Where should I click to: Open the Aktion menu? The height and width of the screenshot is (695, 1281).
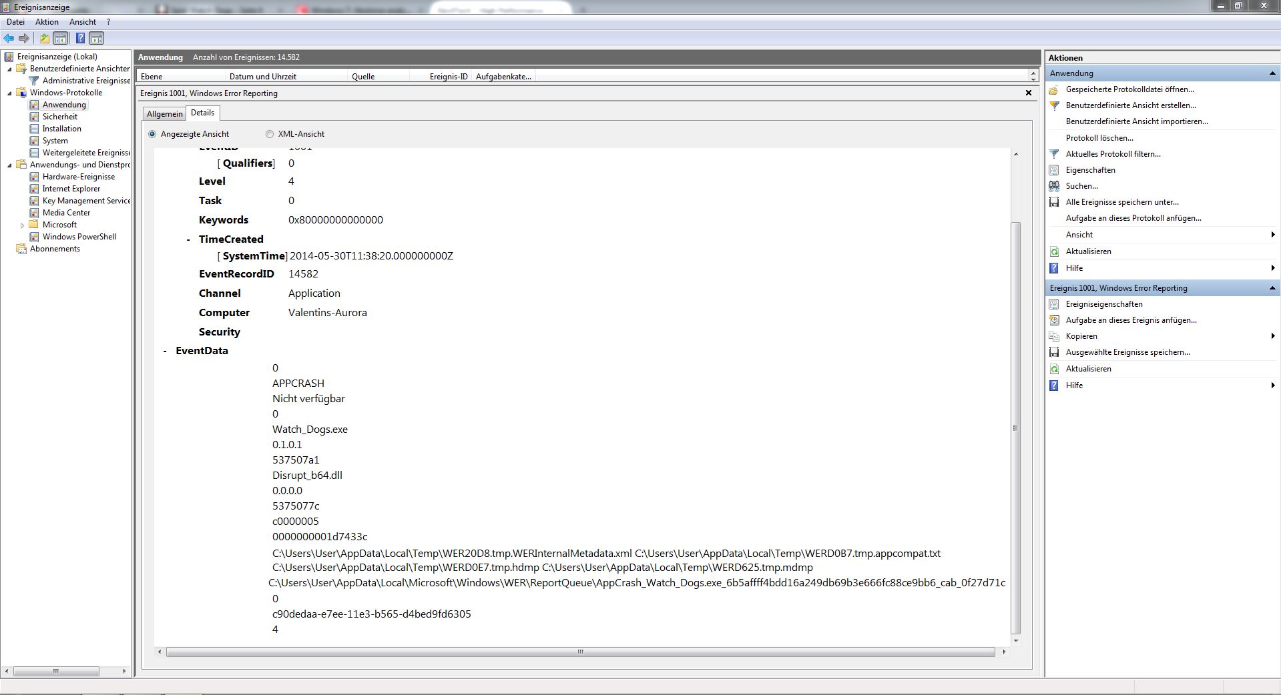pos(47,22)
